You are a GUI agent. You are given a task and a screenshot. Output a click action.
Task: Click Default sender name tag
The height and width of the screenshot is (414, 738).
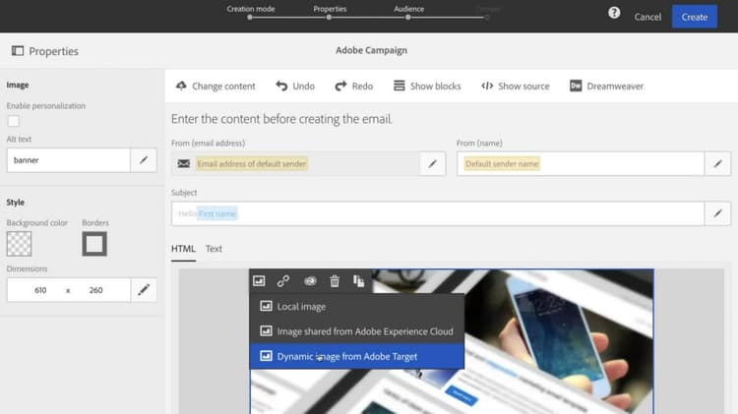[x=502, y=163]
